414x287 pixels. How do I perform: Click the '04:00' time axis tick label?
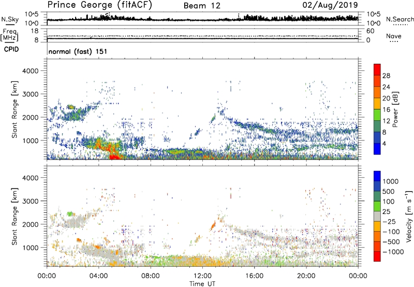click(99, 276)
